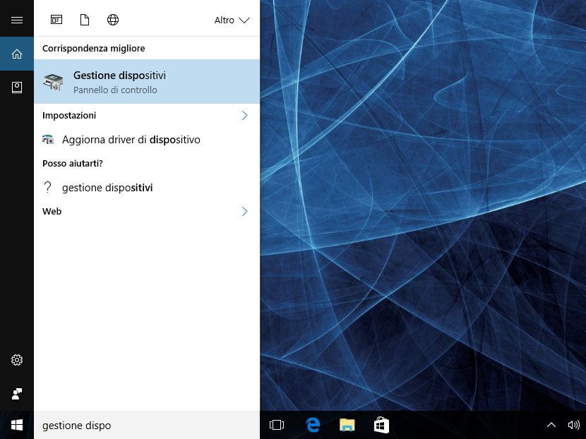
Task: Expand the Web section arrow
Action: click(244, 211)
